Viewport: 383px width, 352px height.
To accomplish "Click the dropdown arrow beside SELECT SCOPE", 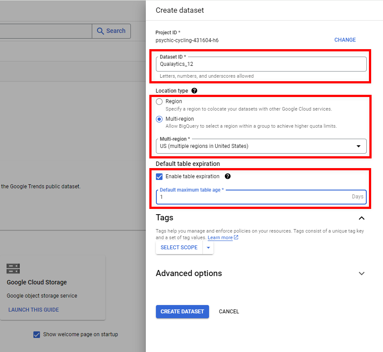I will coord(208,247).
